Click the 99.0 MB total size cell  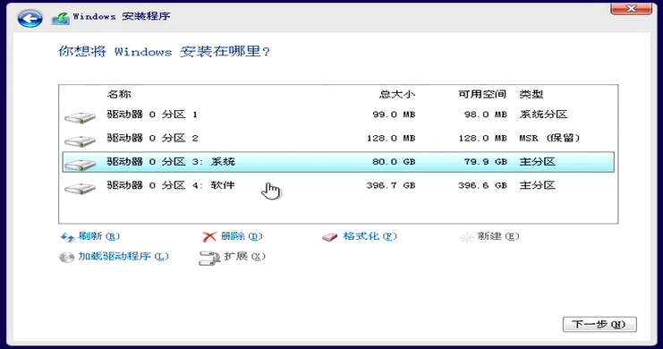(394, 115)
